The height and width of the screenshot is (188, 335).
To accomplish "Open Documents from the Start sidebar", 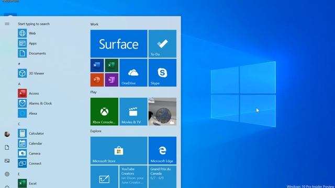I will coord(7,147).
